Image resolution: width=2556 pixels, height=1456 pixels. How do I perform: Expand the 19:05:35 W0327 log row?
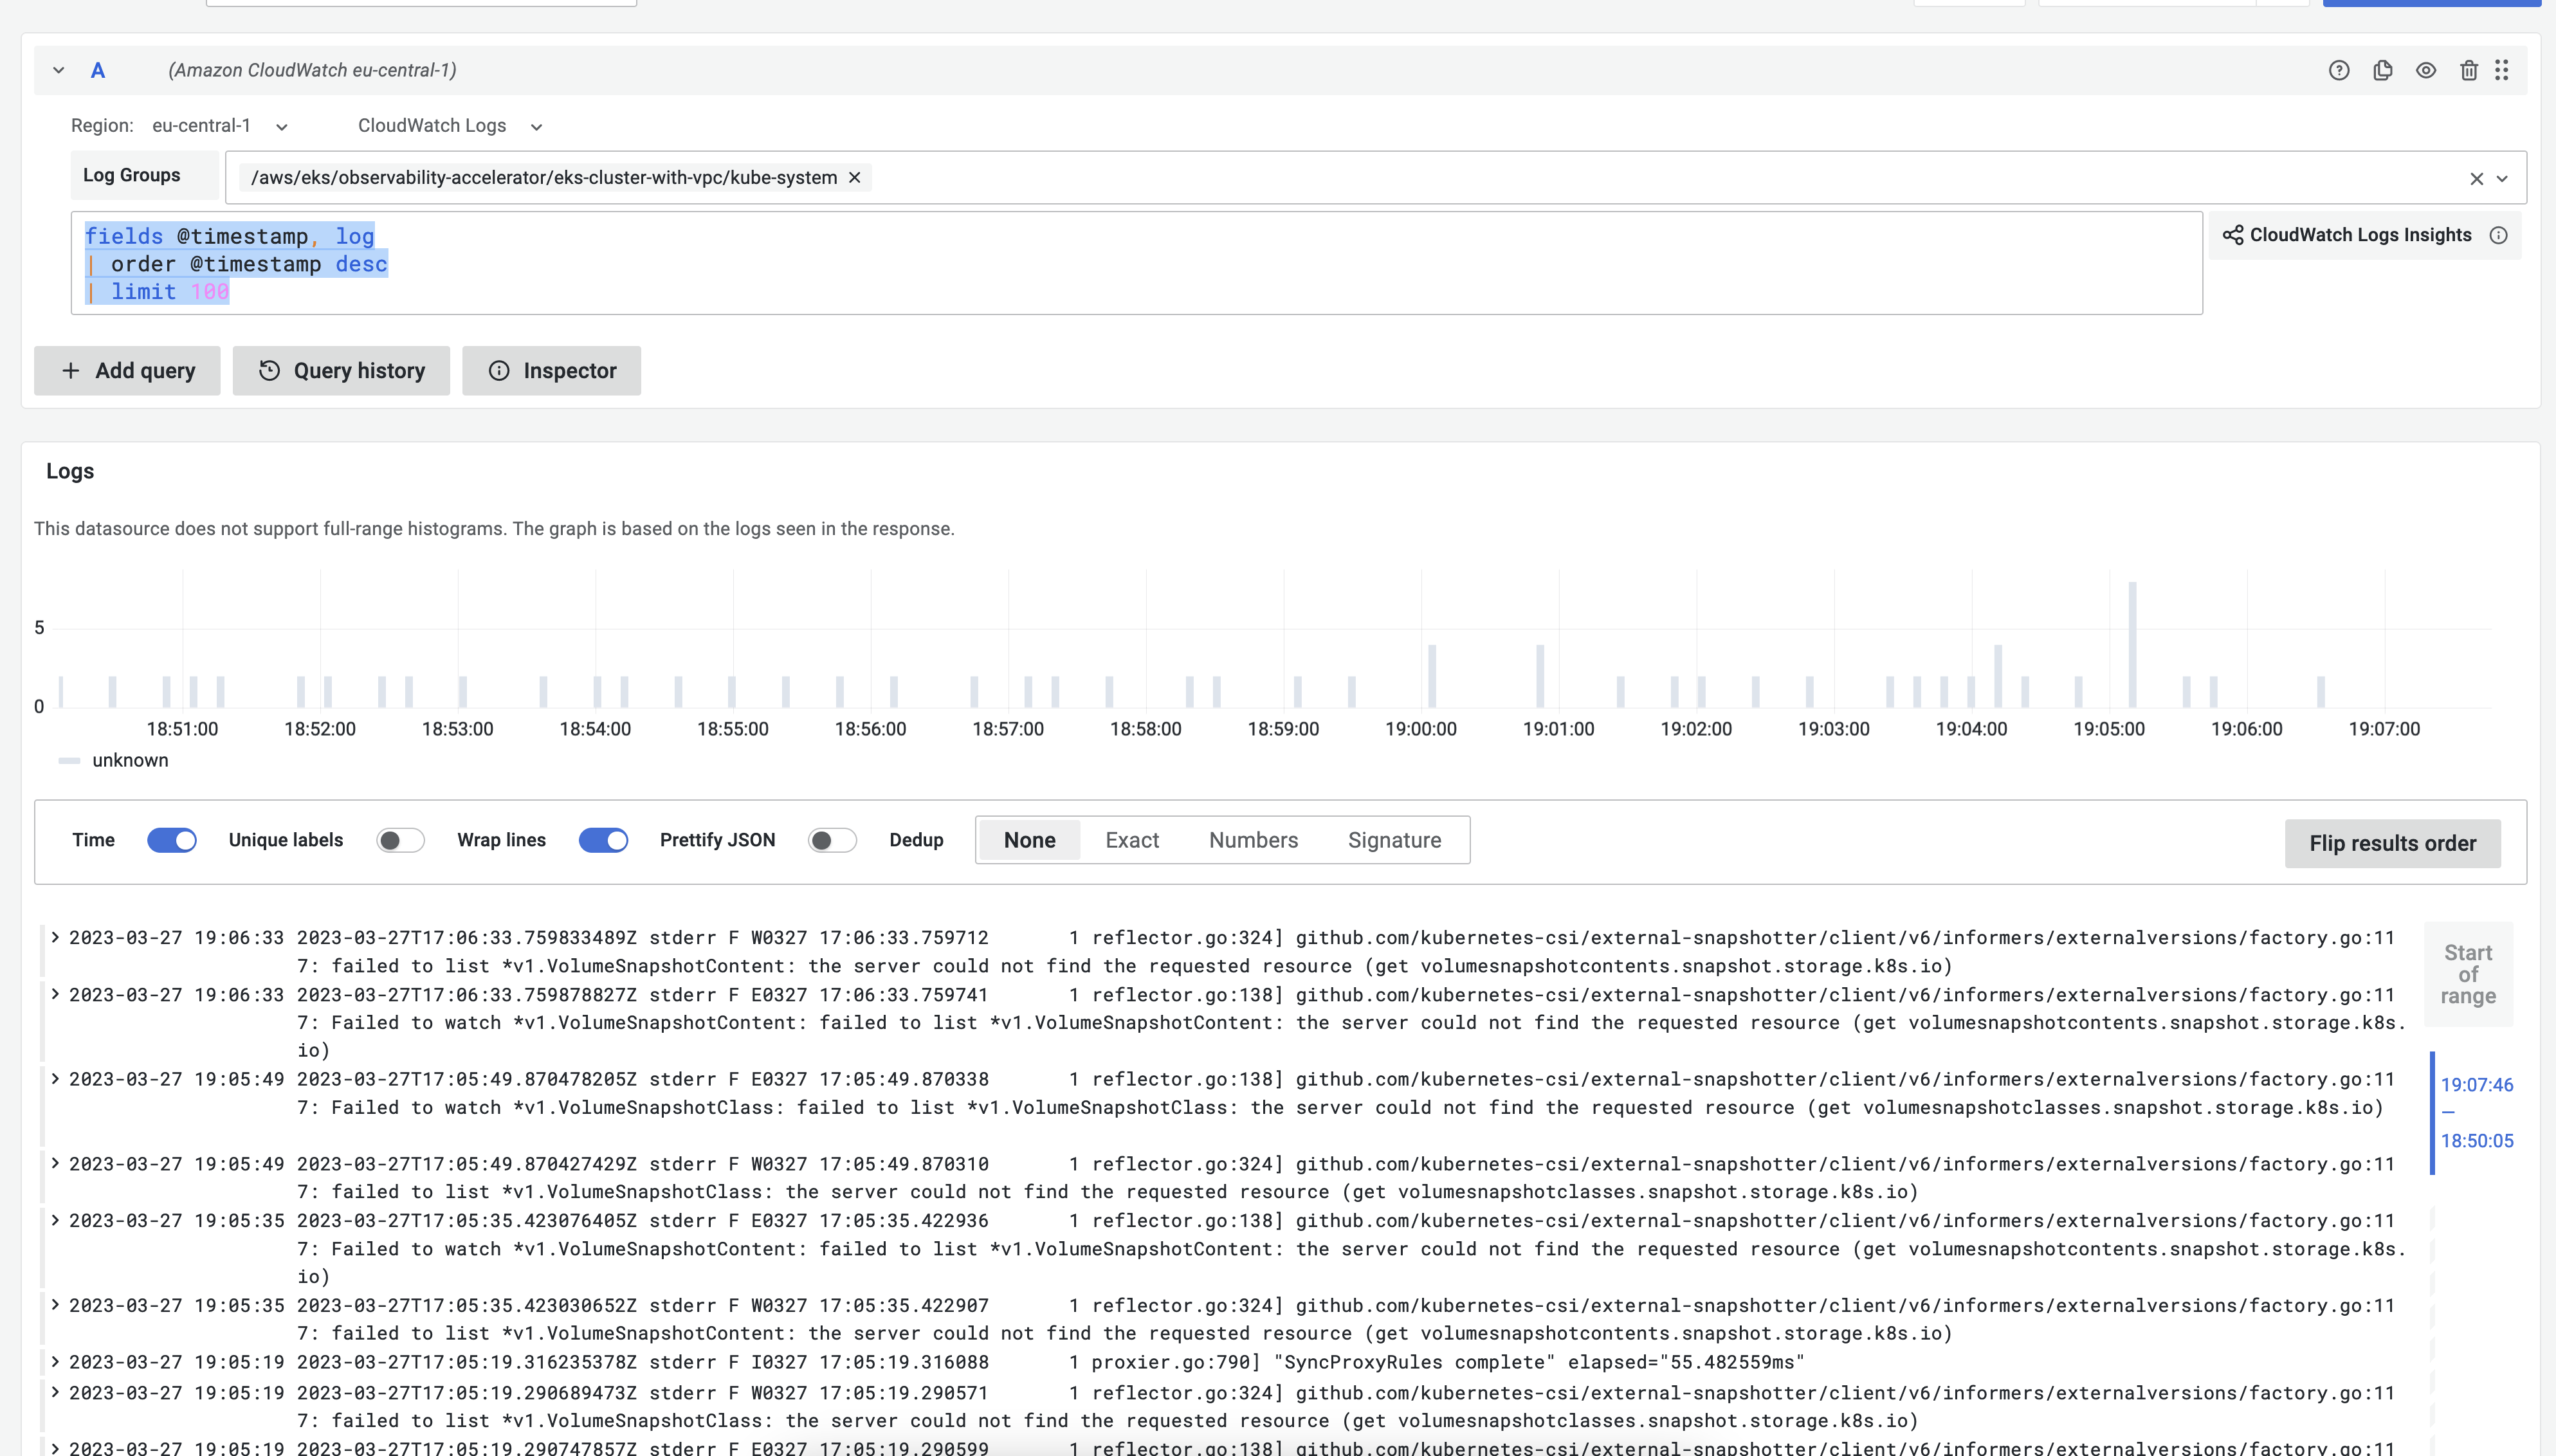(x=55, y=1305)
